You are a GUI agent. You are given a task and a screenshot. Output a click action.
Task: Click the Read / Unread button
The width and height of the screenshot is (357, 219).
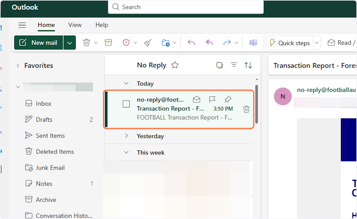[x=342, y=43]
